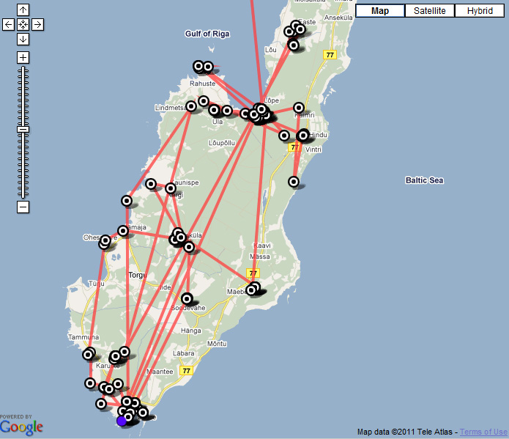Click the road 77 shield near Vintri
The height and width of the screenshot is (439, 509).
(x=295, y=147)
